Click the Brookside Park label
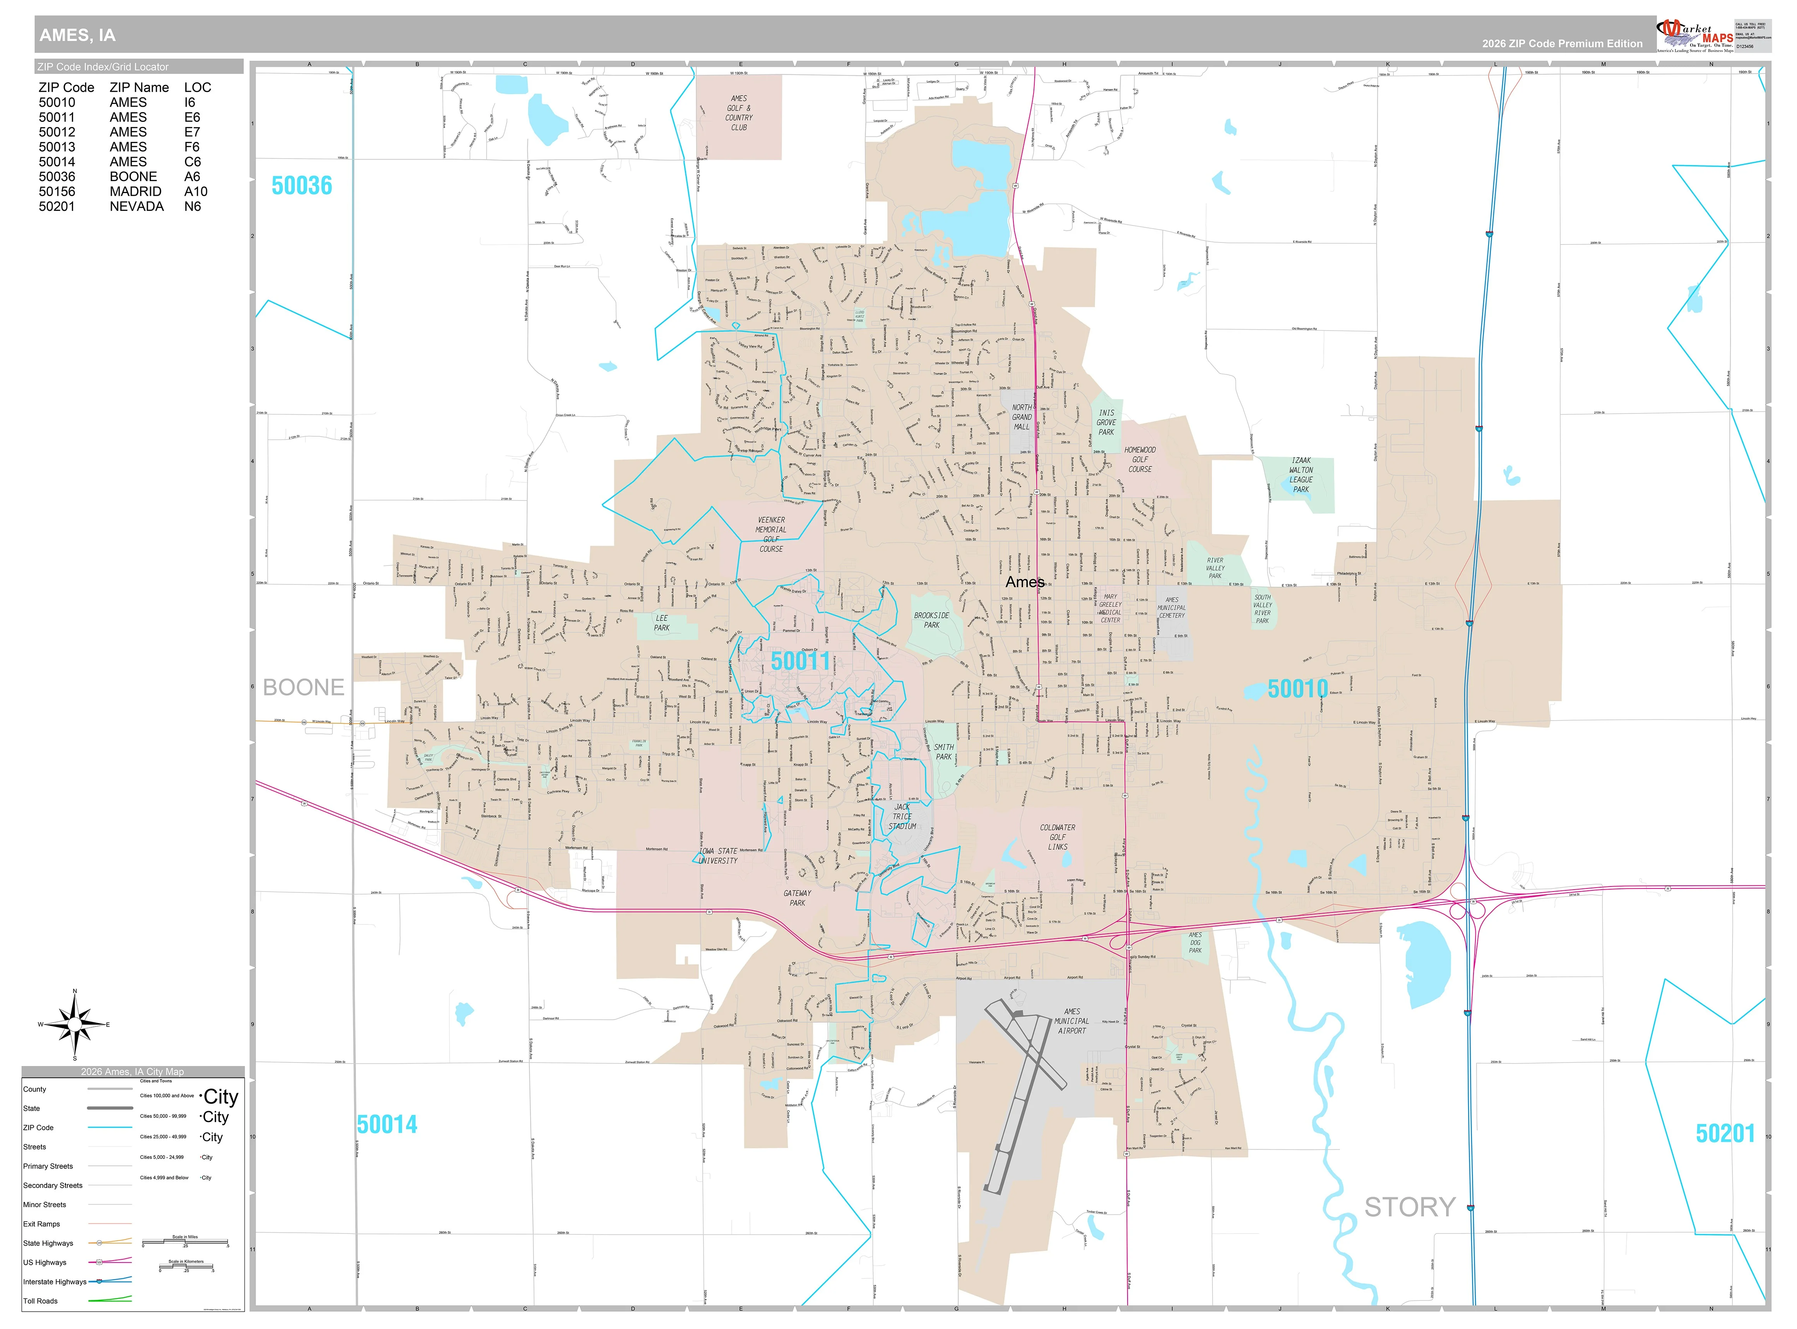 pyautogui.click(x=931, y=620)
